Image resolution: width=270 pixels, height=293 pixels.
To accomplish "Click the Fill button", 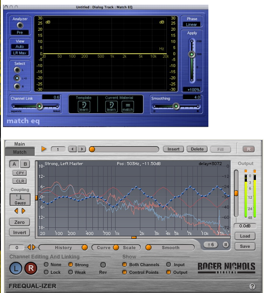I will [220, 149].
